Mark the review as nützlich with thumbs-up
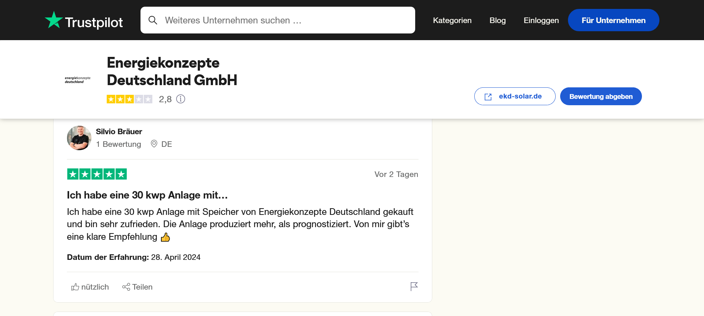This screenshot has height=316, width=704. pyautogui.click(x=75, y=287)
